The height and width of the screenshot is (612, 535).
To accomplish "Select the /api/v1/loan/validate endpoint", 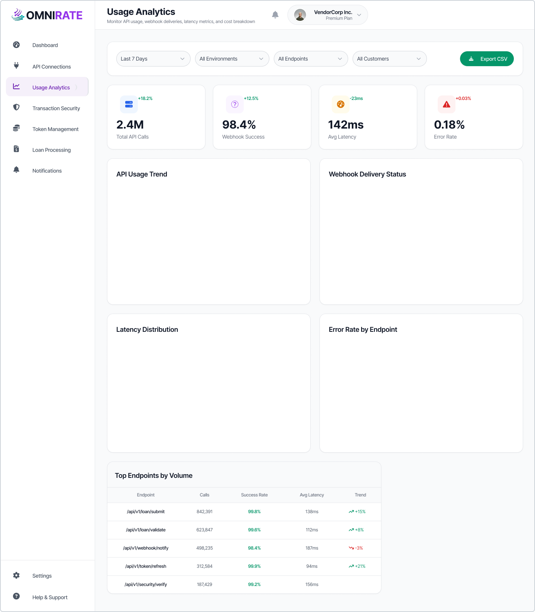I will coord(146,530).
